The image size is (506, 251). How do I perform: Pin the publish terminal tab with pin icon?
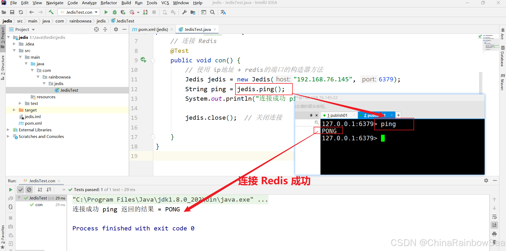pyautogui.click(x=312, y=115)
